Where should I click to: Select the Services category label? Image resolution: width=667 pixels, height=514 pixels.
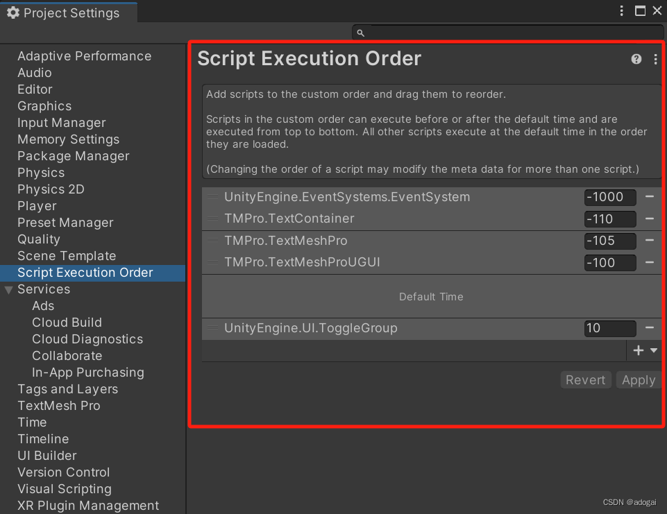44,289
